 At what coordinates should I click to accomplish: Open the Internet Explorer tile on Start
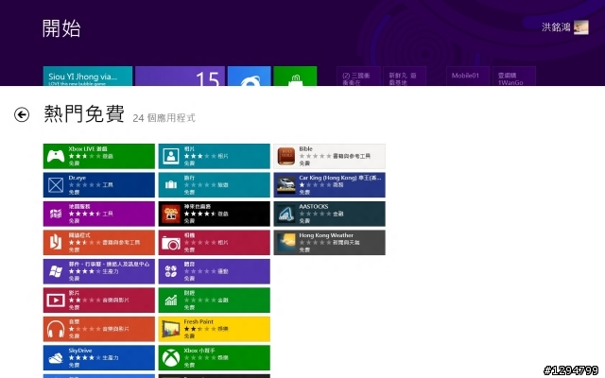click(x=250, y=76)
